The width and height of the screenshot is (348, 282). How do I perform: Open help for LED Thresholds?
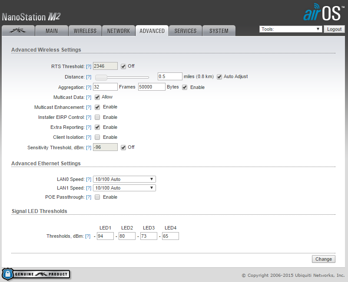[x=88, y=236]
